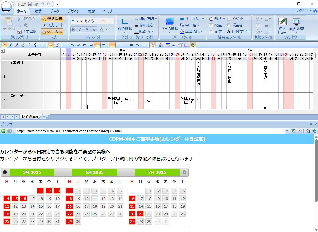The width and height of the screenshot is (318, 232).
Task: Open the デザイン ribbon tab
Action: (73, 11)
